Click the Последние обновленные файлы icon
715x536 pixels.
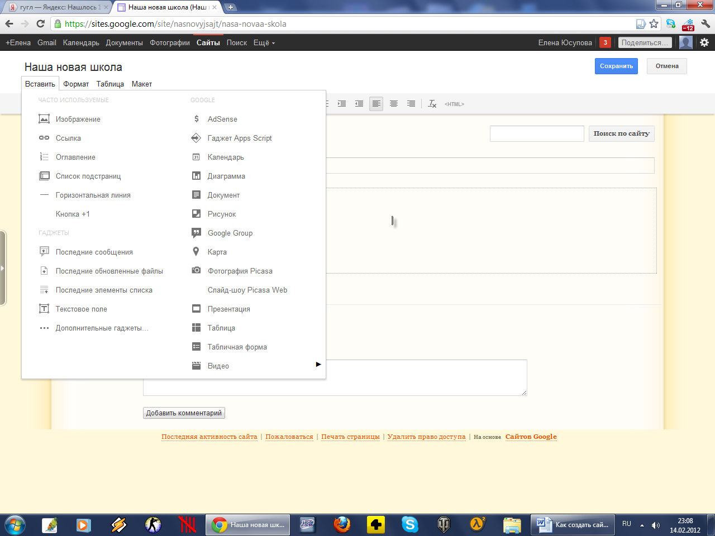(x=44, y=271)
